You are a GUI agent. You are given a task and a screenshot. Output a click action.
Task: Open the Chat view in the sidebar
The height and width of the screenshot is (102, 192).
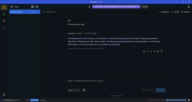[x=4, y=7]
